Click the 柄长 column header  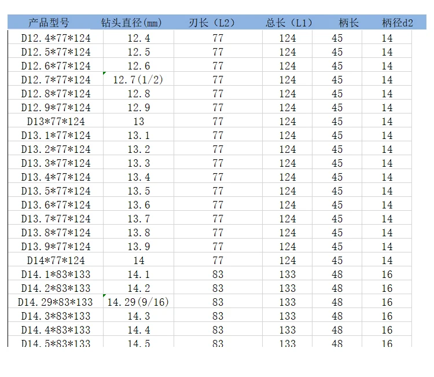click(x=349, y=23)
